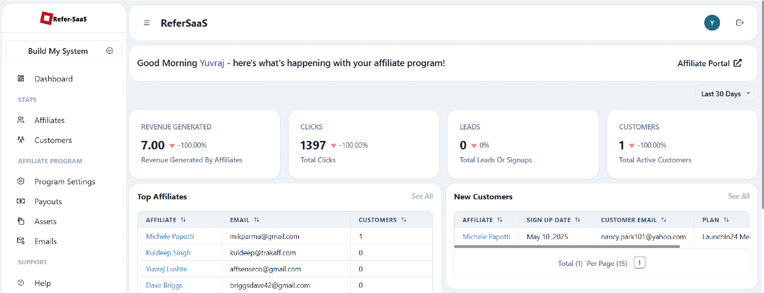This screenshot has height=293, width=764.
Task: Open the Affiliate Portal link
Action: point(709,63)
